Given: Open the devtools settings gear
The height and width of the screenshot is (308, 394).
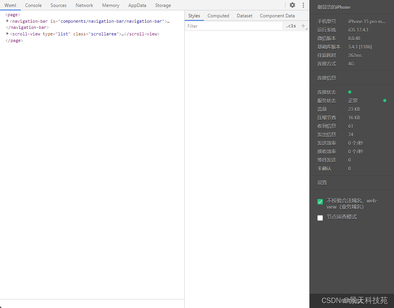Looking at the screenshot, I should [292, 5].
